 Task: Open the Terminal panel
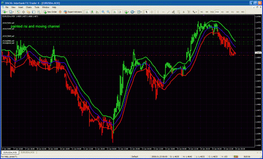(34, 12)
